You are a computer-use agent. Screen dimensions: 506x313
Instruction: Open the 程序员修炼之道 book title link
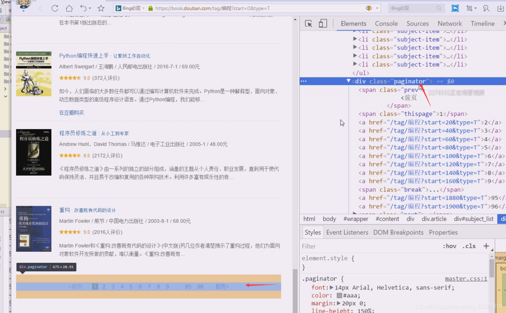(94, 133)
